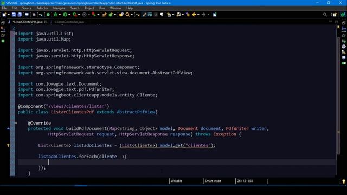Select the ListarClientesPdf.java editor tab
347x195 pixels.
(28, 22)
